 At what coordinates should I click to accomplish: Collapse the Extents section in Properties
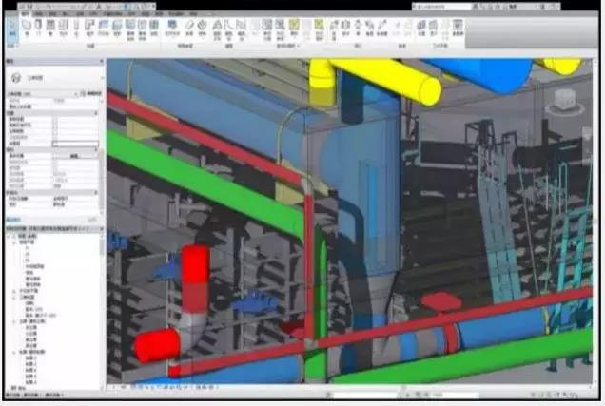(96, 113)
